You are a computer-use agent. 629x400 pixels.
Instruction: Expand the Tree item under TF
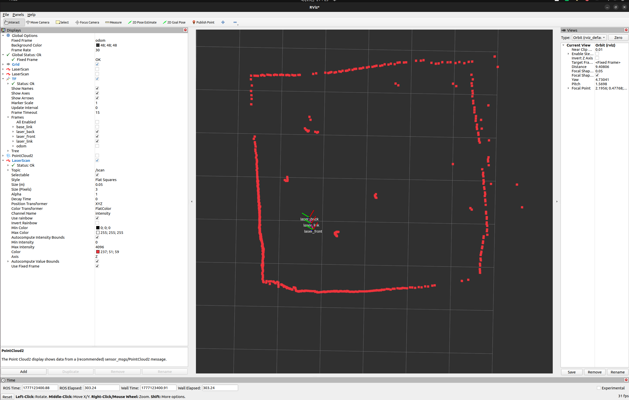point(8,151)
